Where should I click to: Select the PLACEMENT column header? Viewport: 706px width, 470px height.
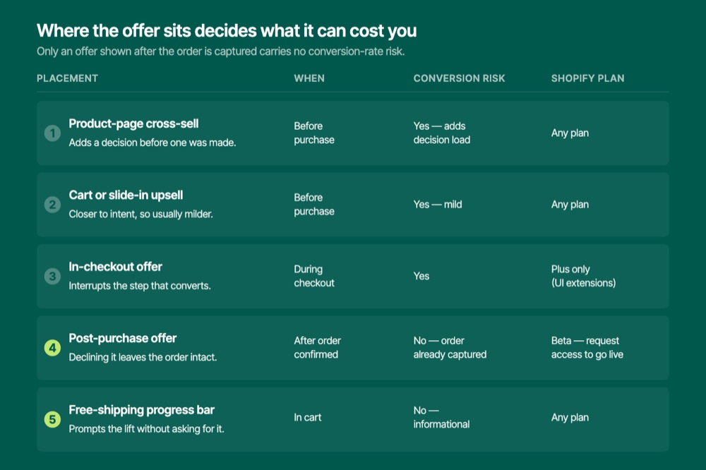pos(68,78)
